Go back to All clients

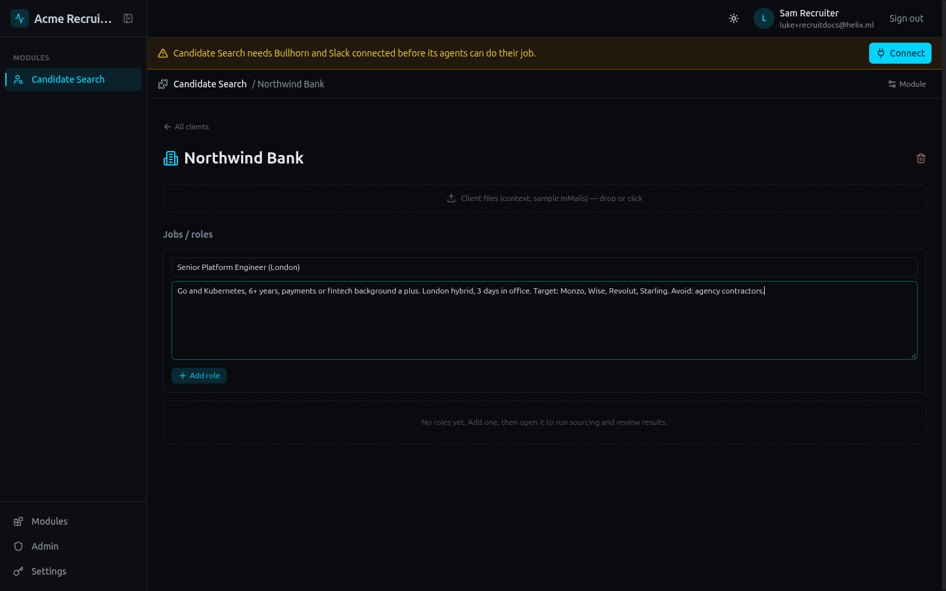(x=186, y=127)
